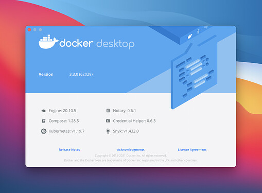Click the Snyk: v1.432.0 text
The width and height of the screenshot is (262, 193).
(x=126, y=131)
